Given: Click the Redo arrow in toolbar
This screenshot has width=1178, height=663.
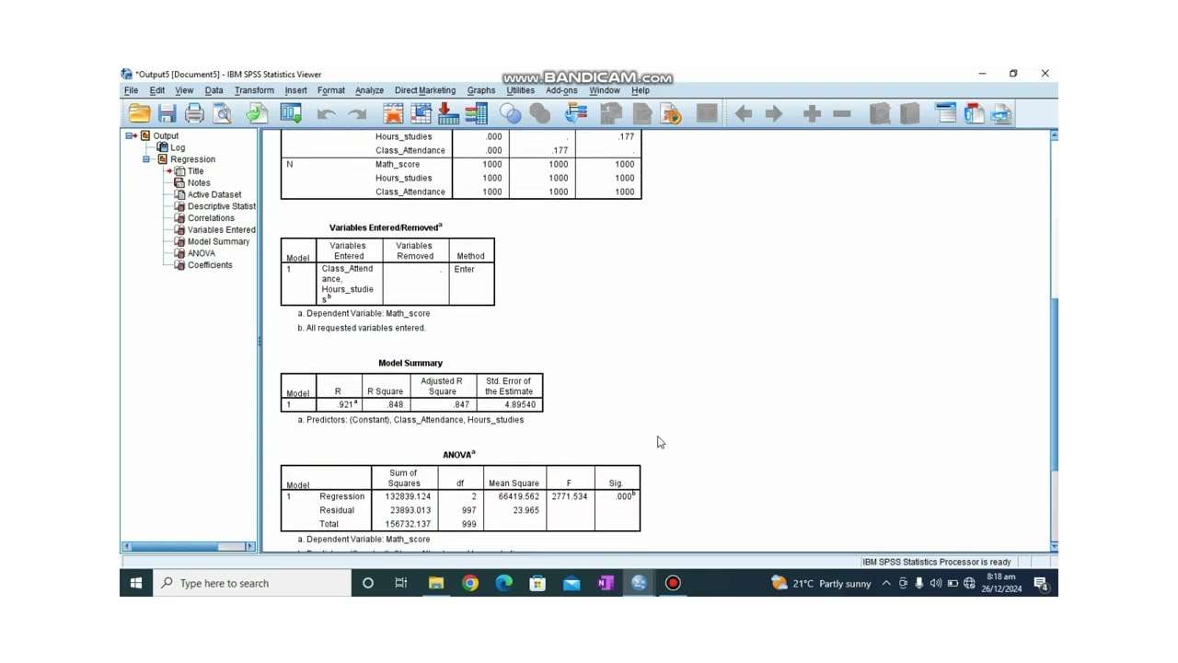Looking at the screenshot, I should [x=357, y=114].
